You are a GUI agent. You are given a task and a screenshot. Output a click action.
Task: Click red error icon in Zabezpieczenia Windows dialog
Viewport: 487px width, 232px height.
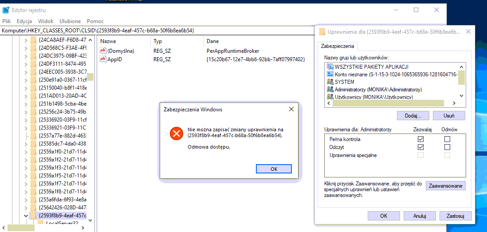click(177, 134)
